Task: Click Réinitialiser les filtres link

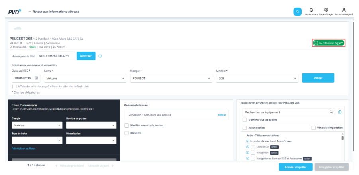Action: coord(24,149)
